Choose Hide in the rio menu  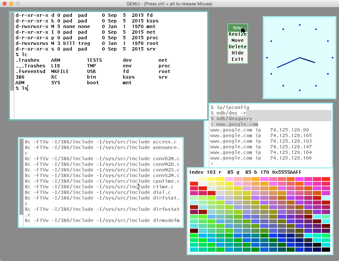pos(237,53)
